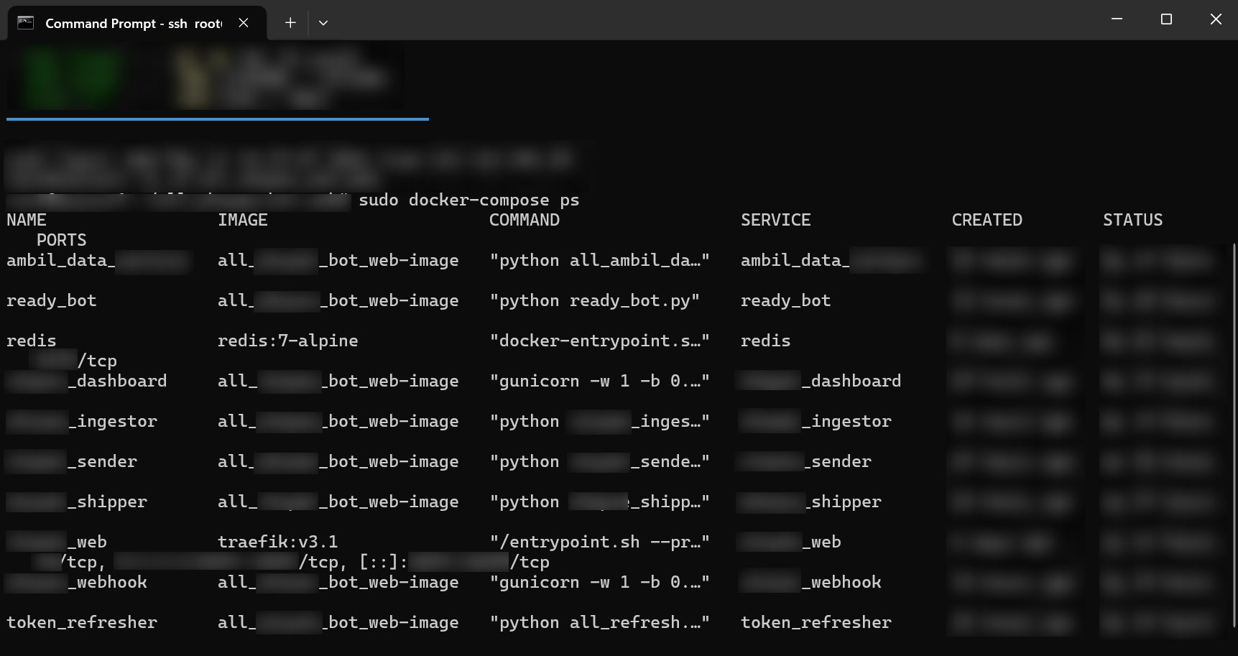
Task: Click the 'redis' container name
Action: [32, 341]
